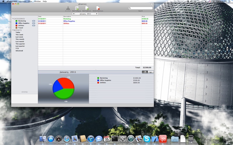Click the green Marketing legend swatch
This screenshot has height=145, width=233.
pos(98,78)
